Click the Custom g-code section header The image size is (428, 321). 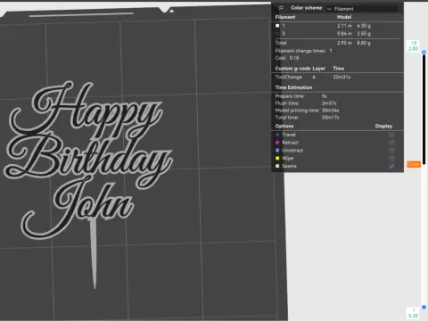292,69
